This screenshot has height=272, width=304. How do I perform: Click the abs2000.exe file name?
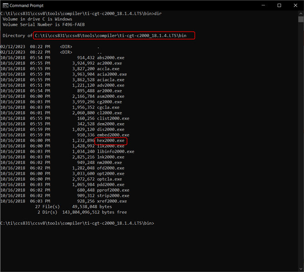[x=111, y=58]
